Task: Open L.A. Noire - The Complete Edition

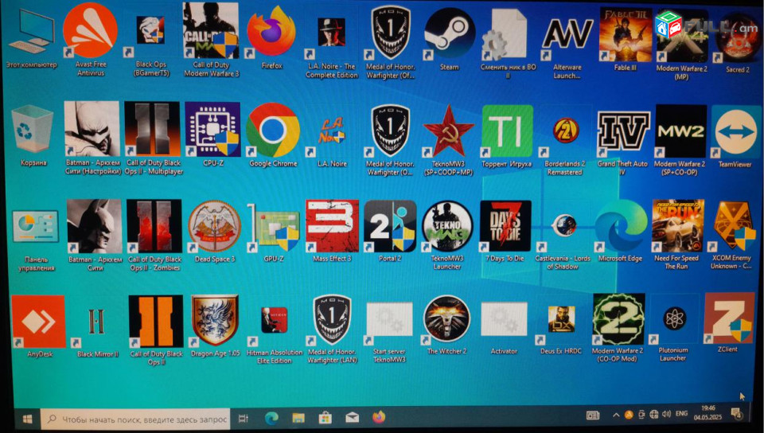Action: tap(331, 32)
